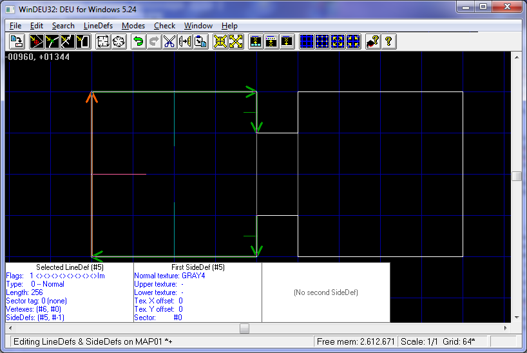Click the vertical scrollbar thumb
The image size is (527, 353).
(x=517, y=176)
